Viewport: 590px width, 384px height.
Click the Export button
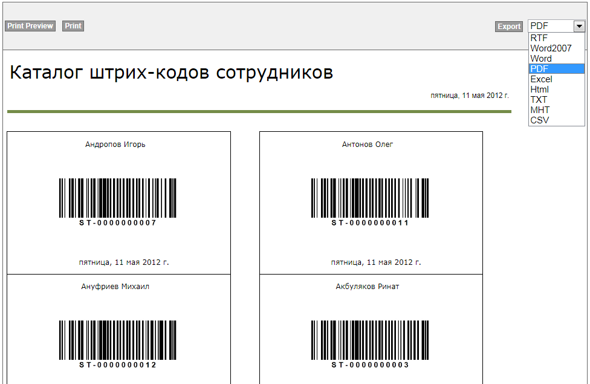509,27
